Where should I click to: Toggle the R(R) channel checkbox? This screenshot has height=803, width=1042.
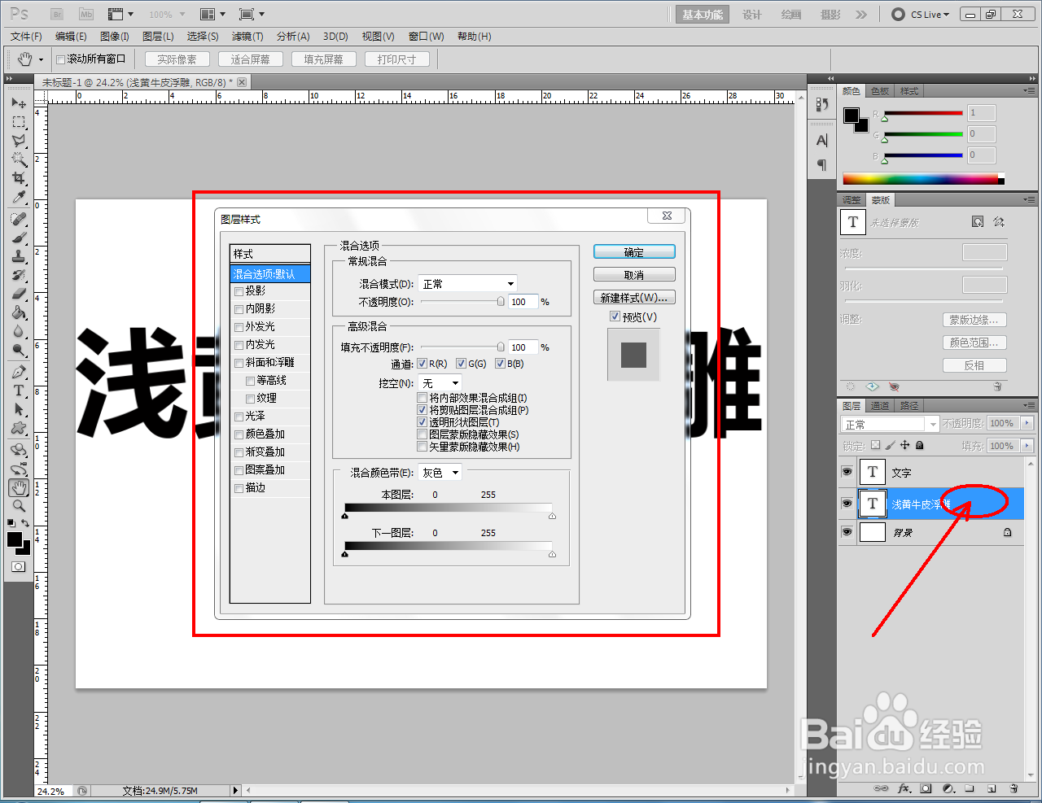point(422,364)
